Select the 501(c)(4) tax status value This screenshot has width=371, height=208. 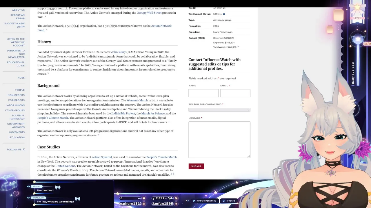coord(218,14)
